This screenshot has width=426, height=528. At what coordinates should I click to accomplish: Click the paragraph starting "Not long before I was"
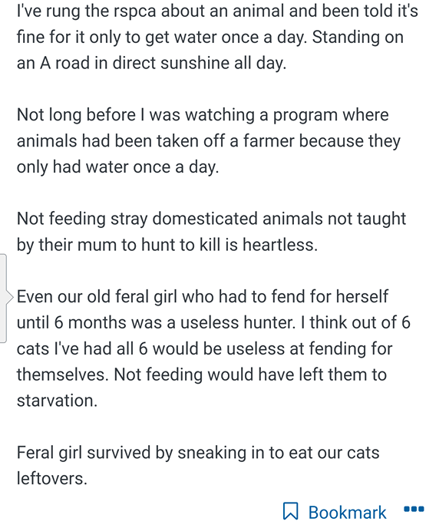click(209, 140)
